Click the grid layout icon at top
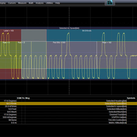Image resolution: width=137 pixels, height=137 pixels. [110, 3]
